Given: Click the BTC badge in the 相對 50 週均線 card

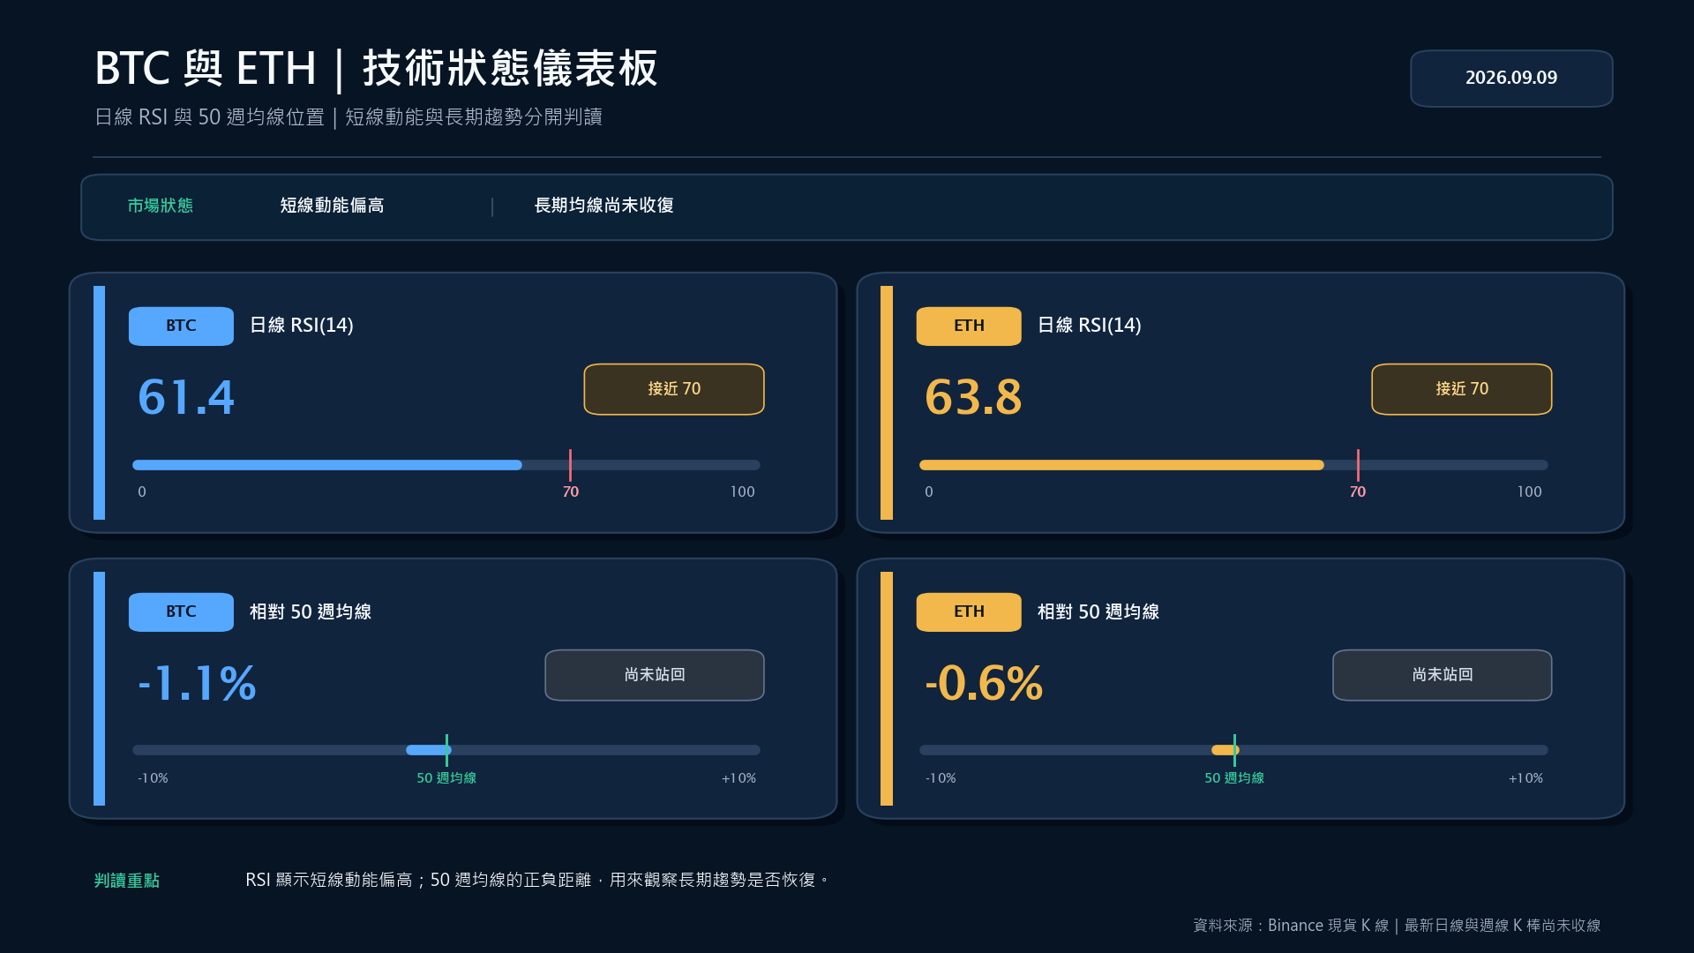Looking at the screenshot, I should click(181, 612).
